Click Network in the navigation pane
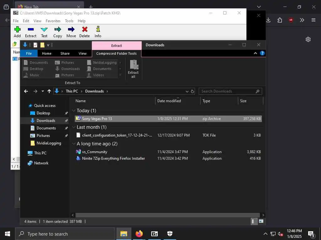The image size is (321, 240). click(41, 163)
